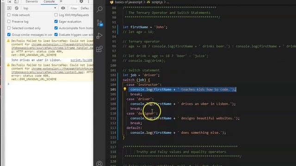Show the console sidebar icon
The image size is (296, 166).
pyautogui.click(x=9, y=8)
